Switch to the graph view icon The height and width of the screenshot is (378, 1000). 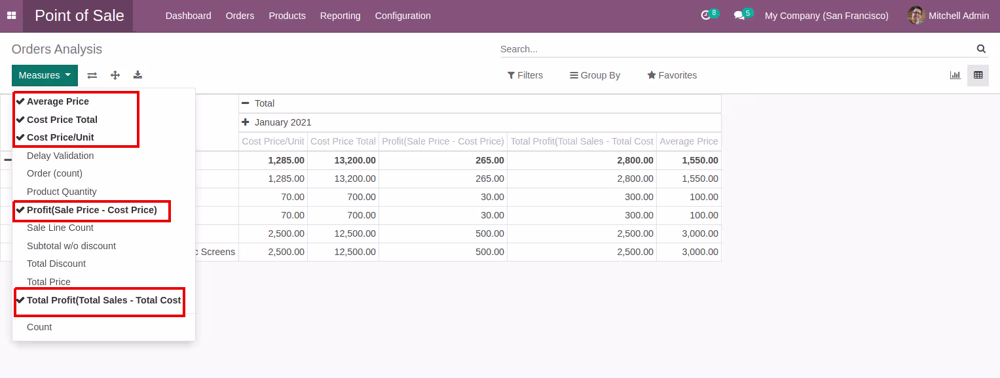pos(955,75)
